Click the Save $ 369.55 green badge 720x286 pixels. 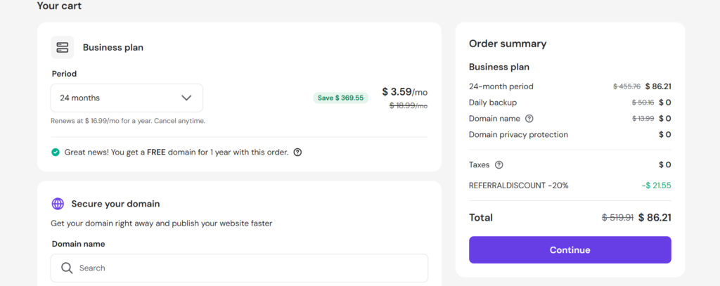point(340,98)
